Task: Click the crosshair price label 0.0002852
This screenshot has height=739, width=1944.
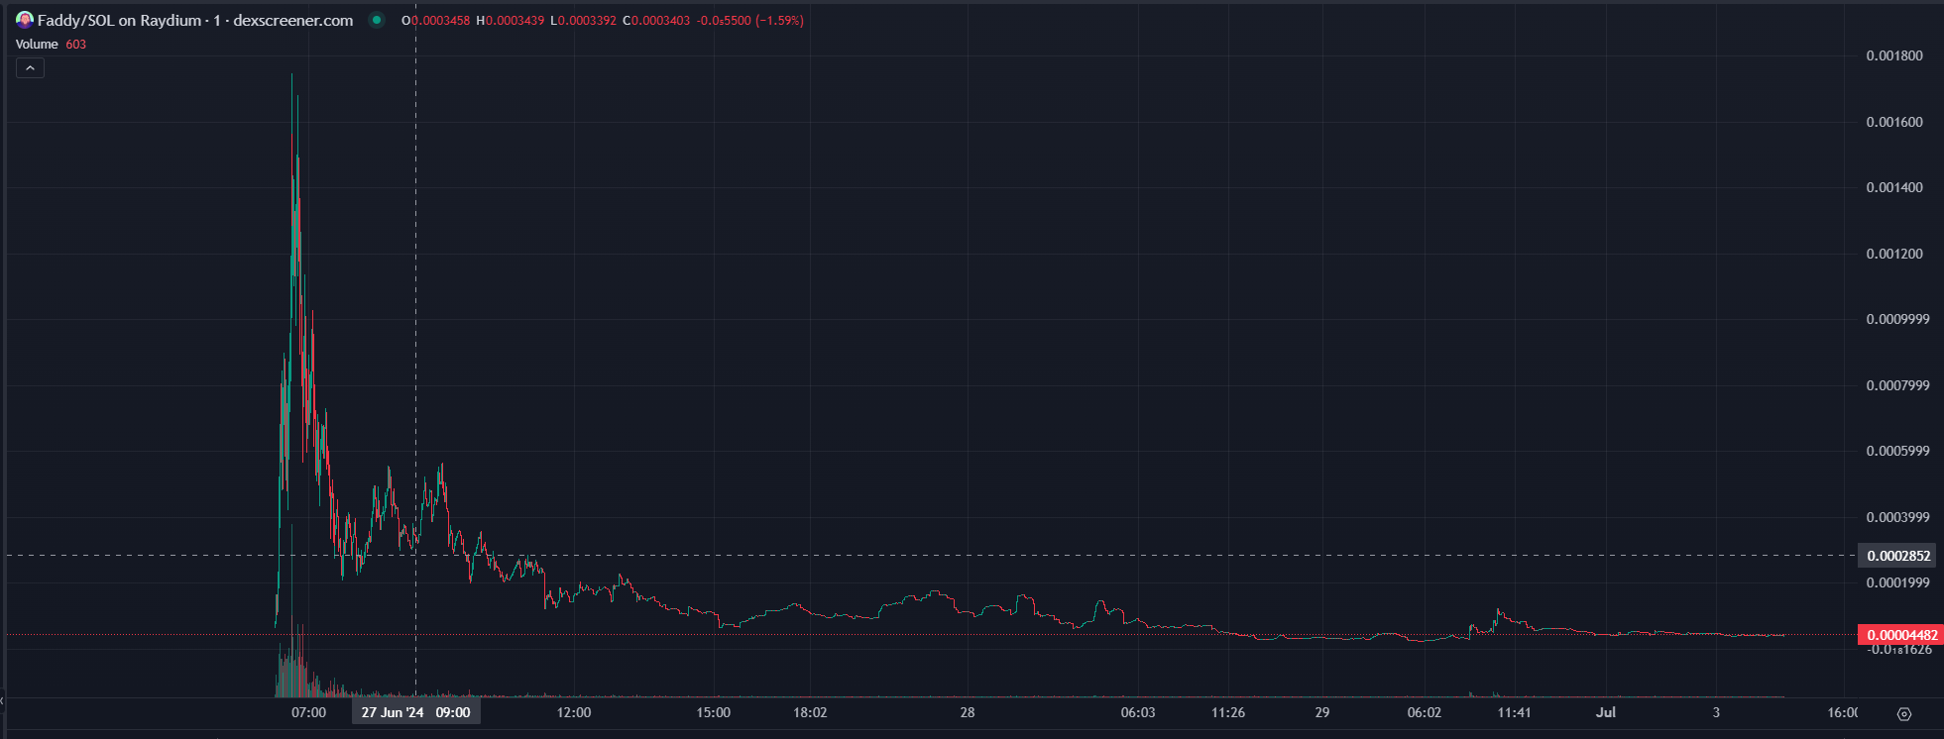Action: pos(1897,556)
